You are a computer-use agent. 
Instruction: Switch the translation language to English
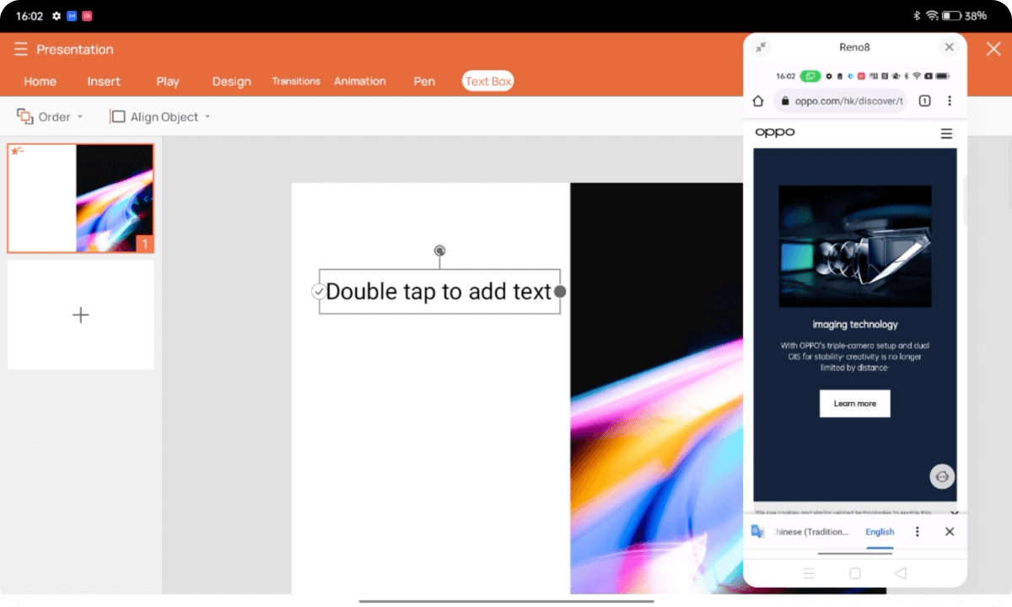click(x=880, y=531)
